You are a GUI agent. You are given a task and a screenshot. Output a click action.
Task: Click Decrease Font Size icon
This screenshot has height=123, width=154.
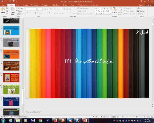click(x=48, y=9)
